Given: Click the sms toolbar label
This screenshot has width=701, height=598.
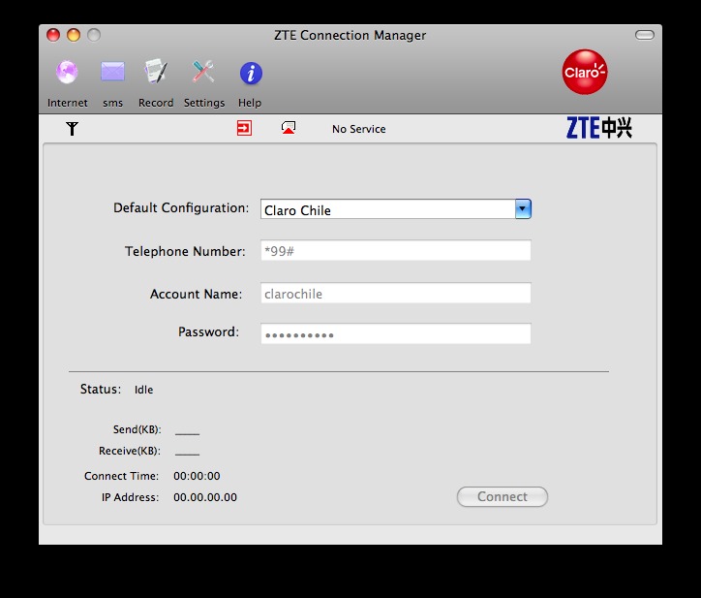Looking at the screenshot, I should (x=112, y=104).
